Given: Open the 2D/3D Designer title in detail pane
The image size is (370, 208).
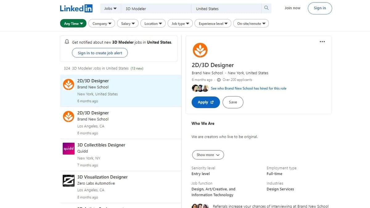Looking at the screenshot, I should click(213, 65).
